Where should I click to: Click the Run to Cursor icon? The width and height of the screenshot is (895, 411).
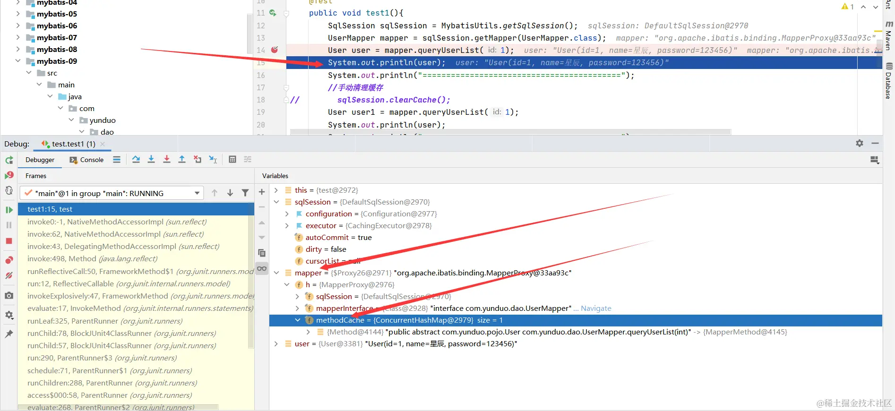click(213, 160)
